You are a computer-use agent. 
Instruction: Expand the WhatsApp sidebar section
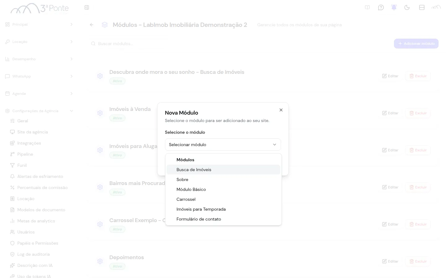pos(39,76)
